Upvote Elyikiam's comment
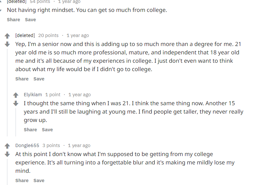 click(x=15, y=95)
